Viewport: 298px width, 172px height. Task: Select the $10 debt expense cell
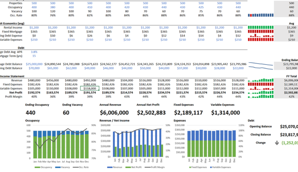coord(53,36)
